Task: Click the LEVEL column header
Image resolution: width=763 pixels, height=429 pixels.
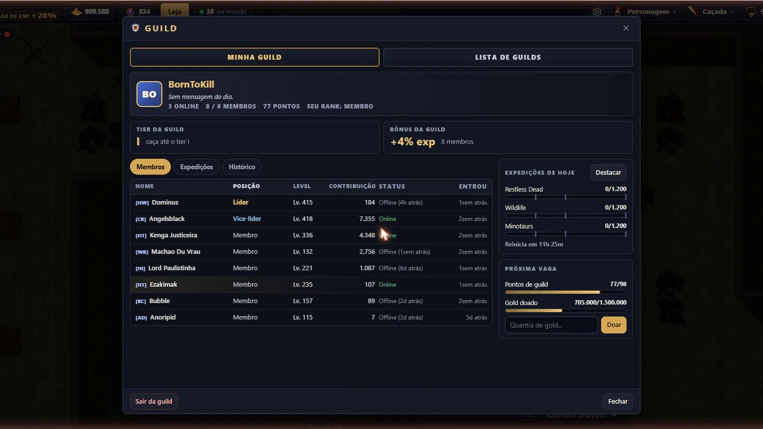Action: tap(302, 186)
